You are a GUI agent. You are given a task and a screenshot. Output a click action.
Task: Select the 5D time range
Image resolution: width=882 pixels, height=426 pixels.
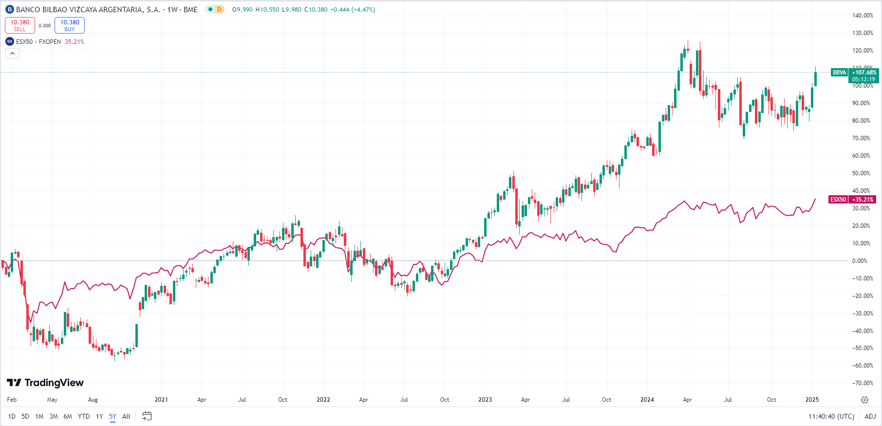point(25,416)
